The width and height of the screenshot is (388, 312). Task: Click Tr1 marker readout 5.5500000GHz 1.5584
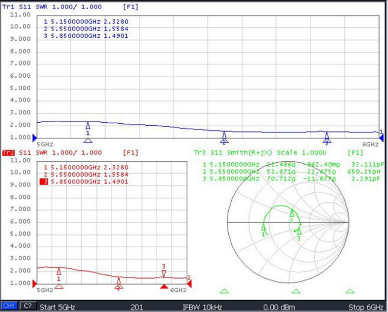click(x=86, y=29)
